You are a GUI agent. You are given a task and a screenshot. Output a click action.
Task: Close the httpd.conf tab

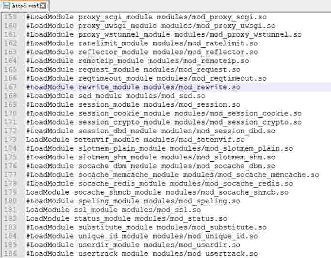43,6
